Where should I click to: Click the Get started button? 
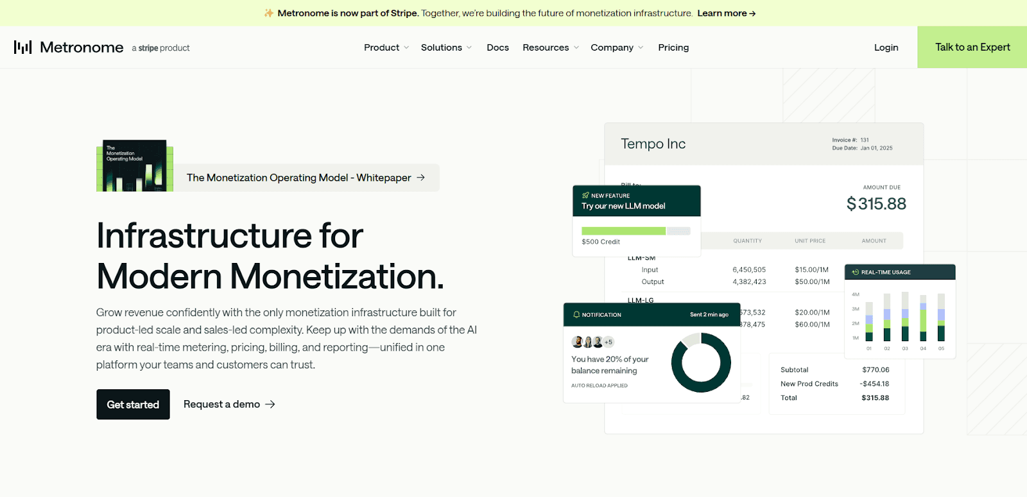(x=133, y=404)
